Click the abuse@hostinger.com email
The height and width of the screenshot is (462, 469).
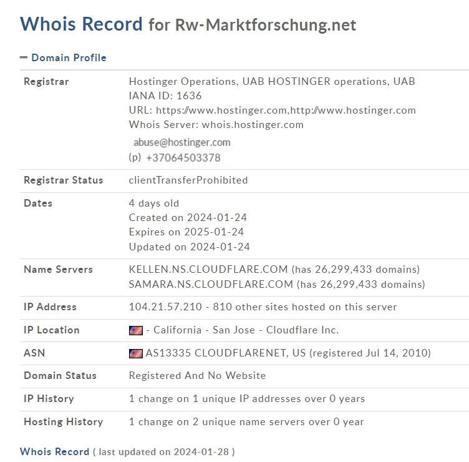click(182, 142)
